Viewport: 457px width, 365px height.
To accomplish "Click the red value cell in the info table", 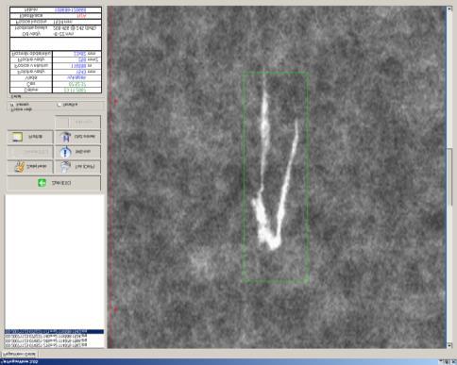I will point(76,16).
